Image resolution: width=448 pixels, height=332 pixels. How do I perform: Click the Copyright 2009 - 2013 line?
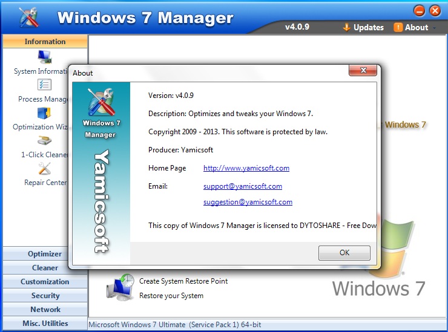point(238,132)
